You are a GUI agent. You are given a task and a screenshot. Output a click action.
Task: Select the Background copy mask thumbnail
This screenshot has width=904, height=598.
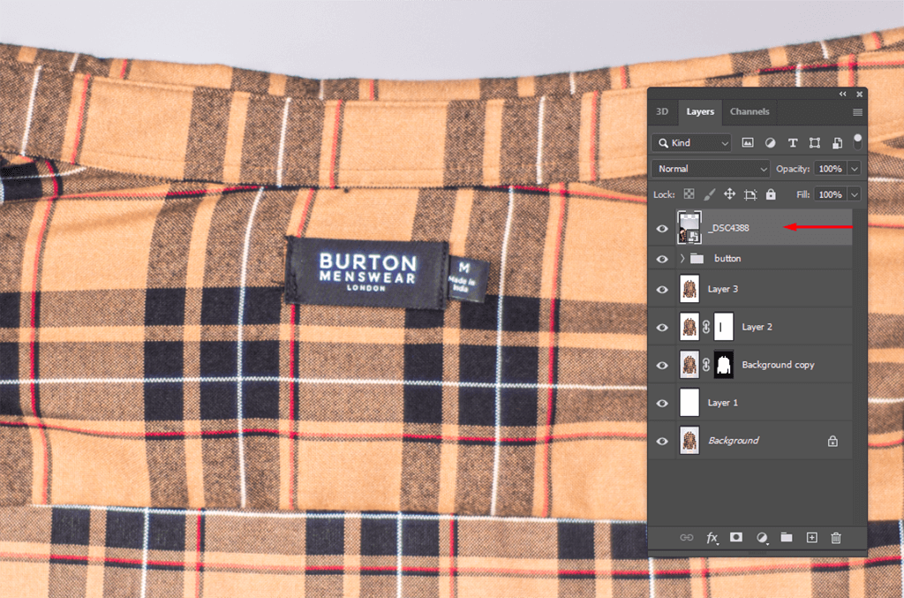[x=724, y=365]
